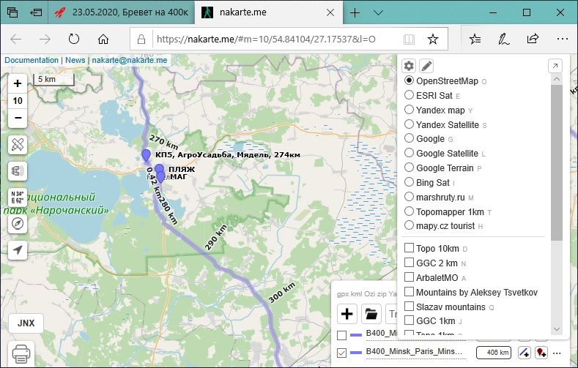Click the КП5 АгроУсадьба waypoint marker
578x368 pixels.
click(146, 154)
